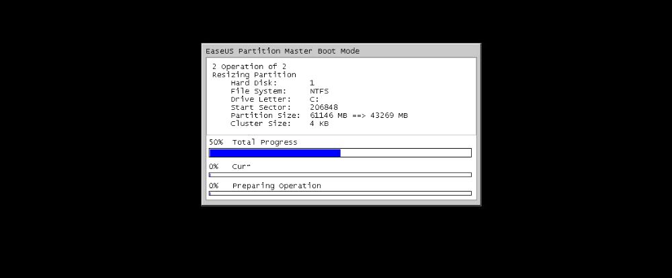Click the 50% Total Progress label
The image size is (672, 278).
point(253,142)
